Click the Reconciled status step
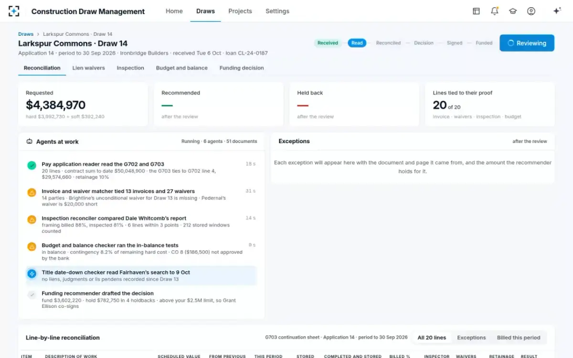The image size is (573, 358). point(388,43)
